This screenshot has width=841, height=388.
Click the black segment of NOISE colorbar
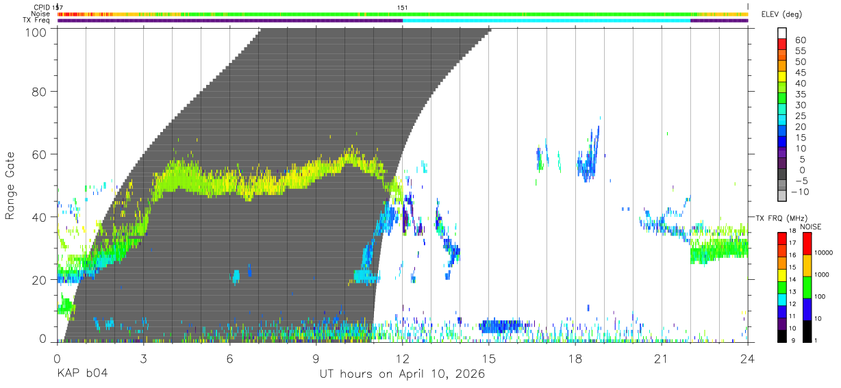(x=807, y=331)
